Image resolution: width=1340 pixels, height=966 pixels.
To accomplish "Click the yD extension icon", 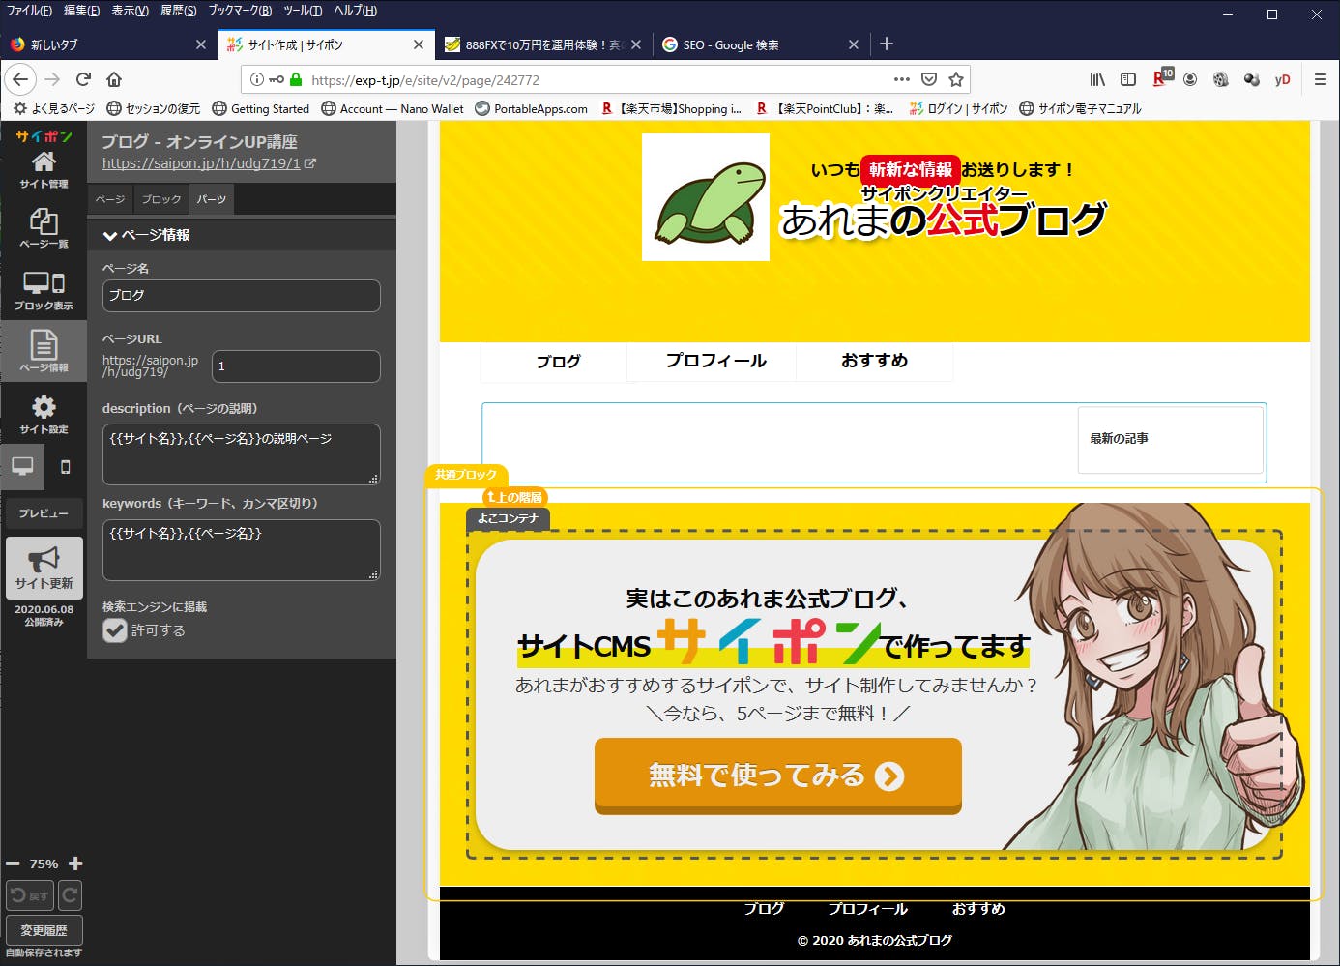I will [1282, 79].
